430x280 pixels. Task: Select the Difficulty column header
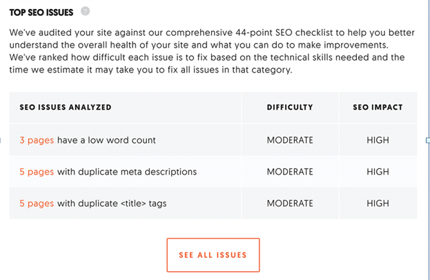pyautogui.click(x=290, y=107)
